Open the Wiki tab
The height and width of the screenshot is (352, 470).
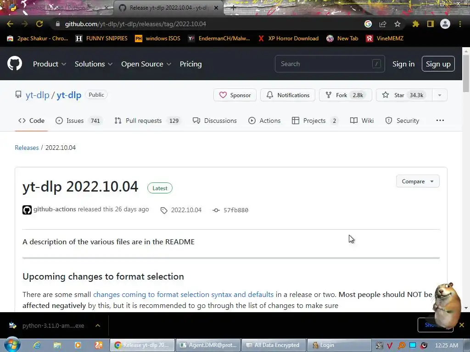coord(362,121)
